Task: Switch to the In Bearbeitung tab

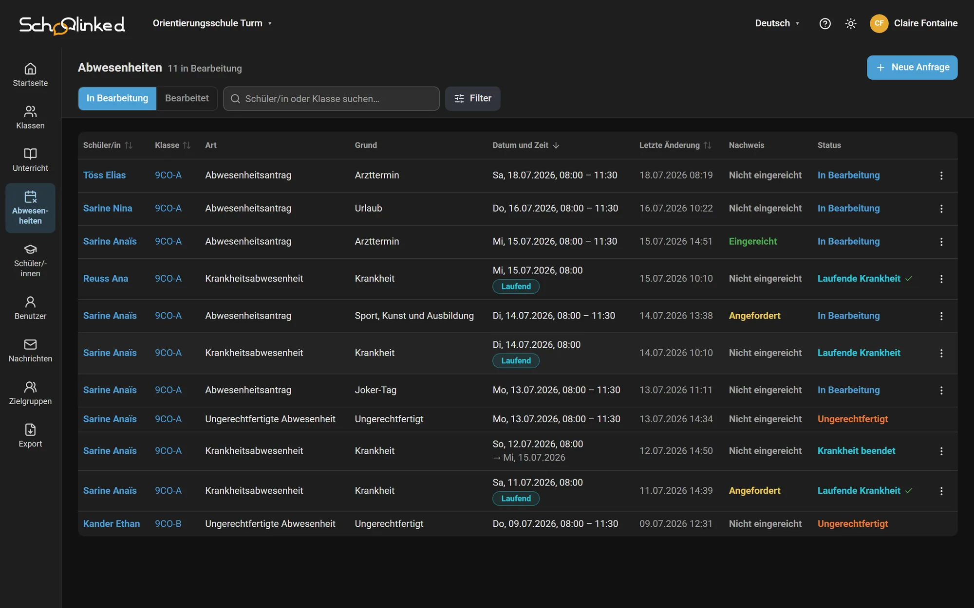Action: click(117, 98)
